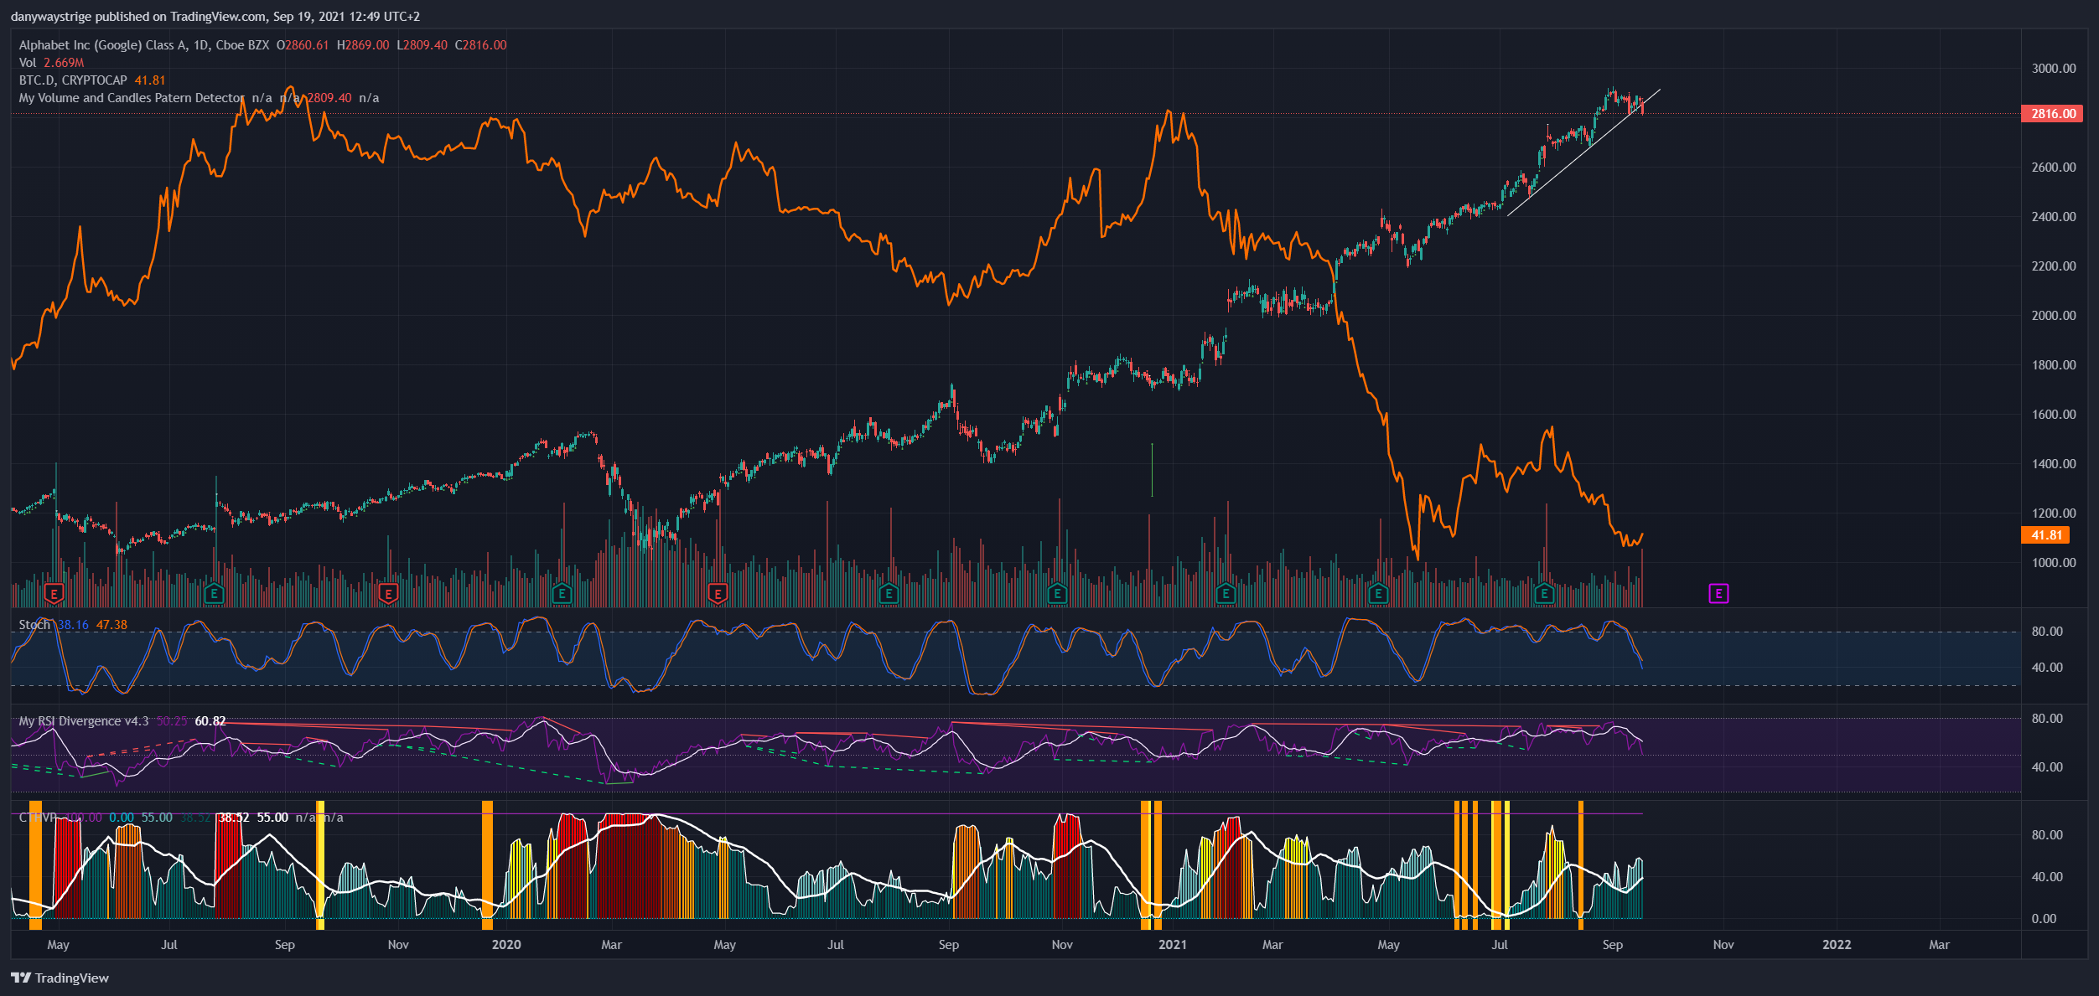Click the red earnings marker near May 2019

tap(54, 594)
